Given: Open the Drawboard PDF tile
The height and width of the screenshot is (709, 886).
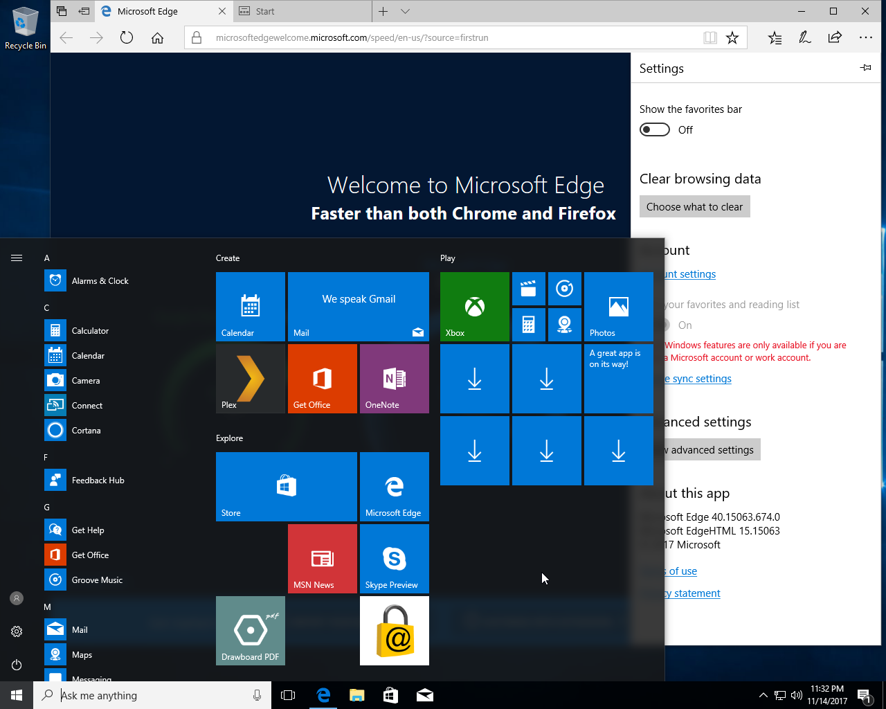Looking at the screenshot, I should click(x=251, y=631).
